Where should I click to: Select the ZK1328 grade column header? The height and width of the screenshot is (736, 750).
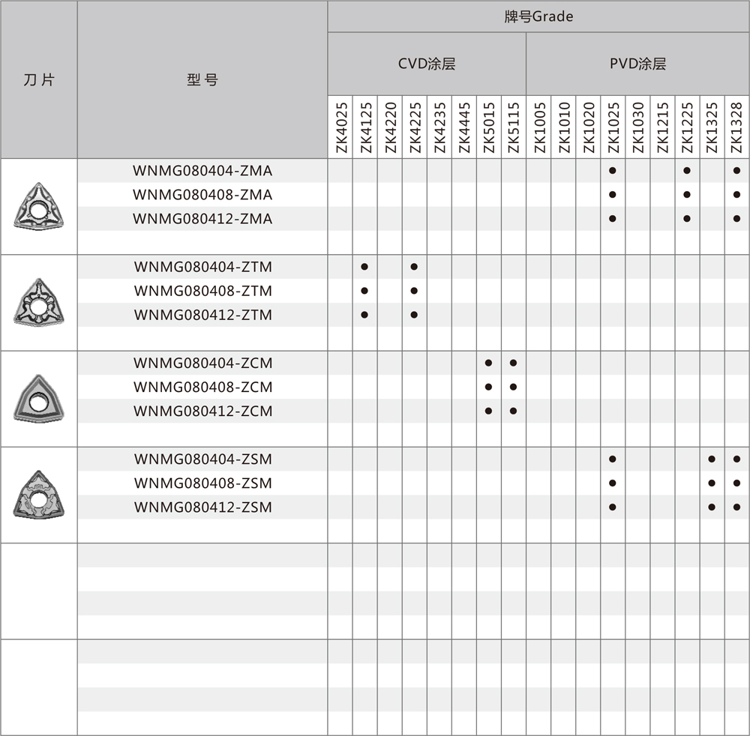click(x=736, y=127)
